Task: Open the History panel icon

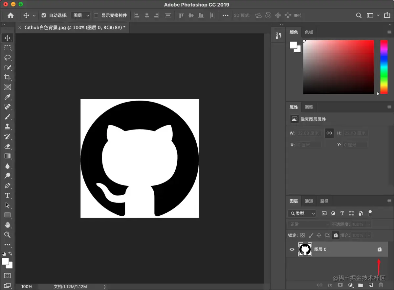Action: pyautogui.click(x=278, y=36)
